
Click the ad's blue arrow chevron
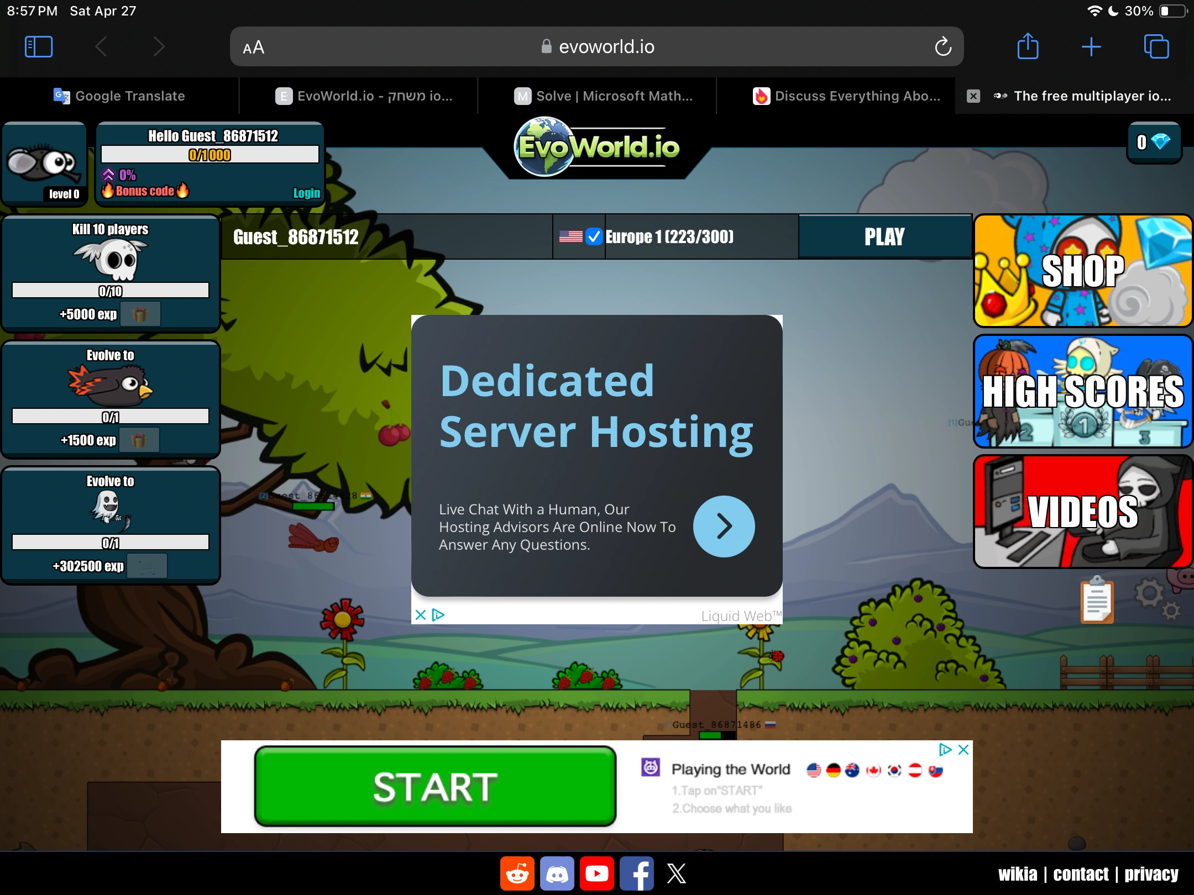pos(724,527)
